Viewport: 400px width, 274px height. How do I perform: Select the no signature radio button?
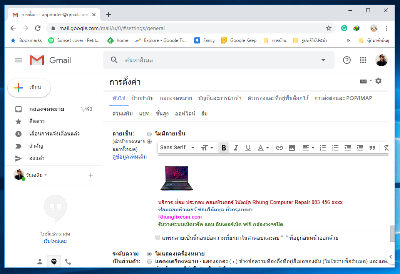[149, 134]
